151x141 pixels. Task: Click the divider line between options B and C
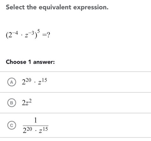[75, 113]
